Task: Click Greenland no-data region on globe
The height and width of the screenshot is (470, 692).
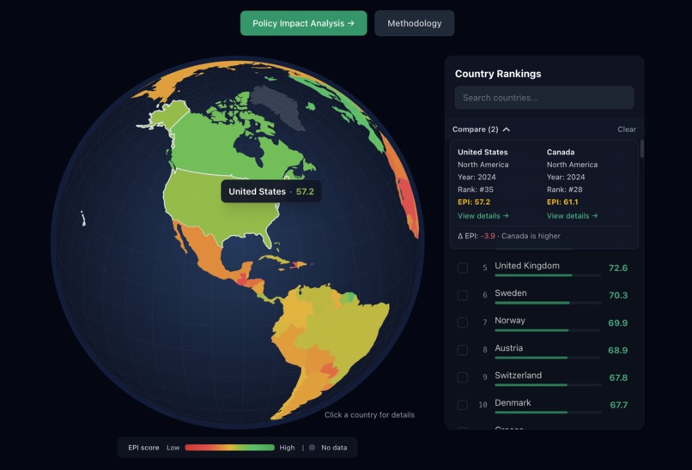Action: pyautogui.click(x=278, y=107)
